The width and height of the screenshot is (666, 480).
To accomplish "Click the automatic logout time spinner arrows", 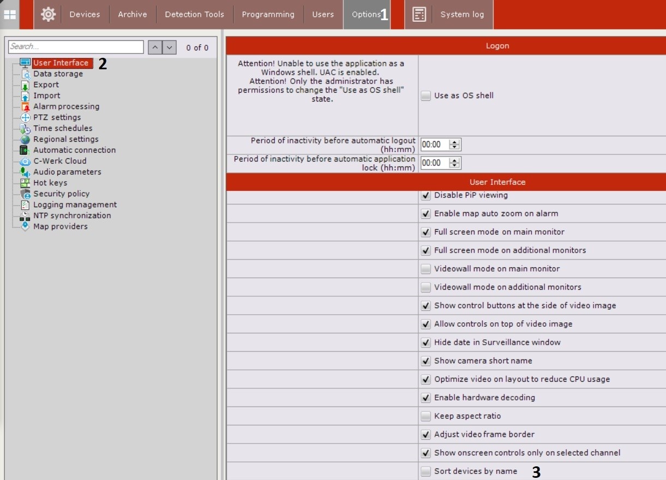I will [455, 145].
